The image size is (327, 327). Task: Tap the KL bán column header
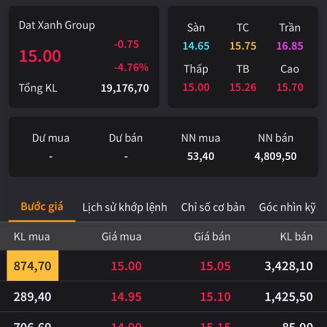[x=296, y=237]
